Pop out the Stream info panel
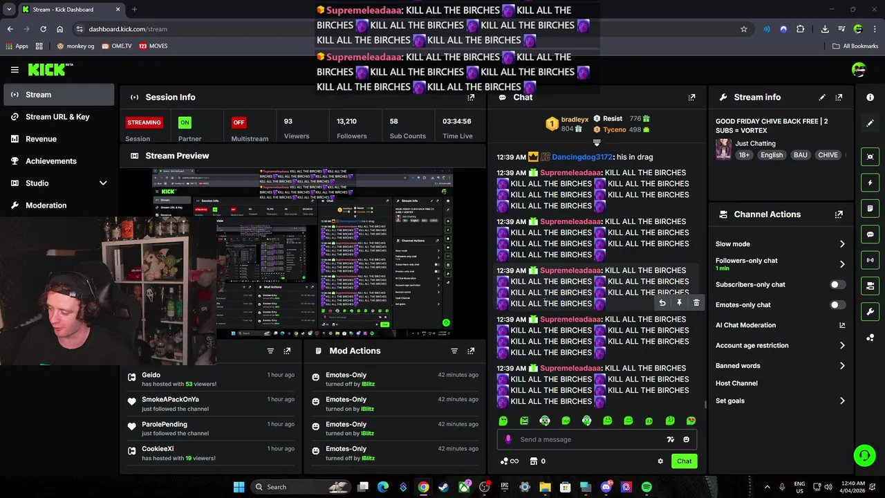 click(x=839, y=98)
